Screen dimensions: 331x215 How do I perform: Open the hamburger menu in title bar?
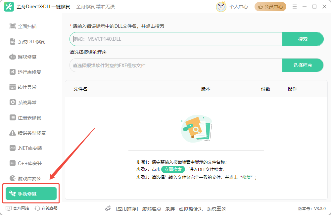(x=295, y=7)
